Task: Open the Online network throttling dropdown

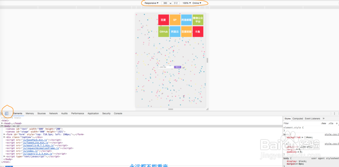Action: (x=197, y=3)
